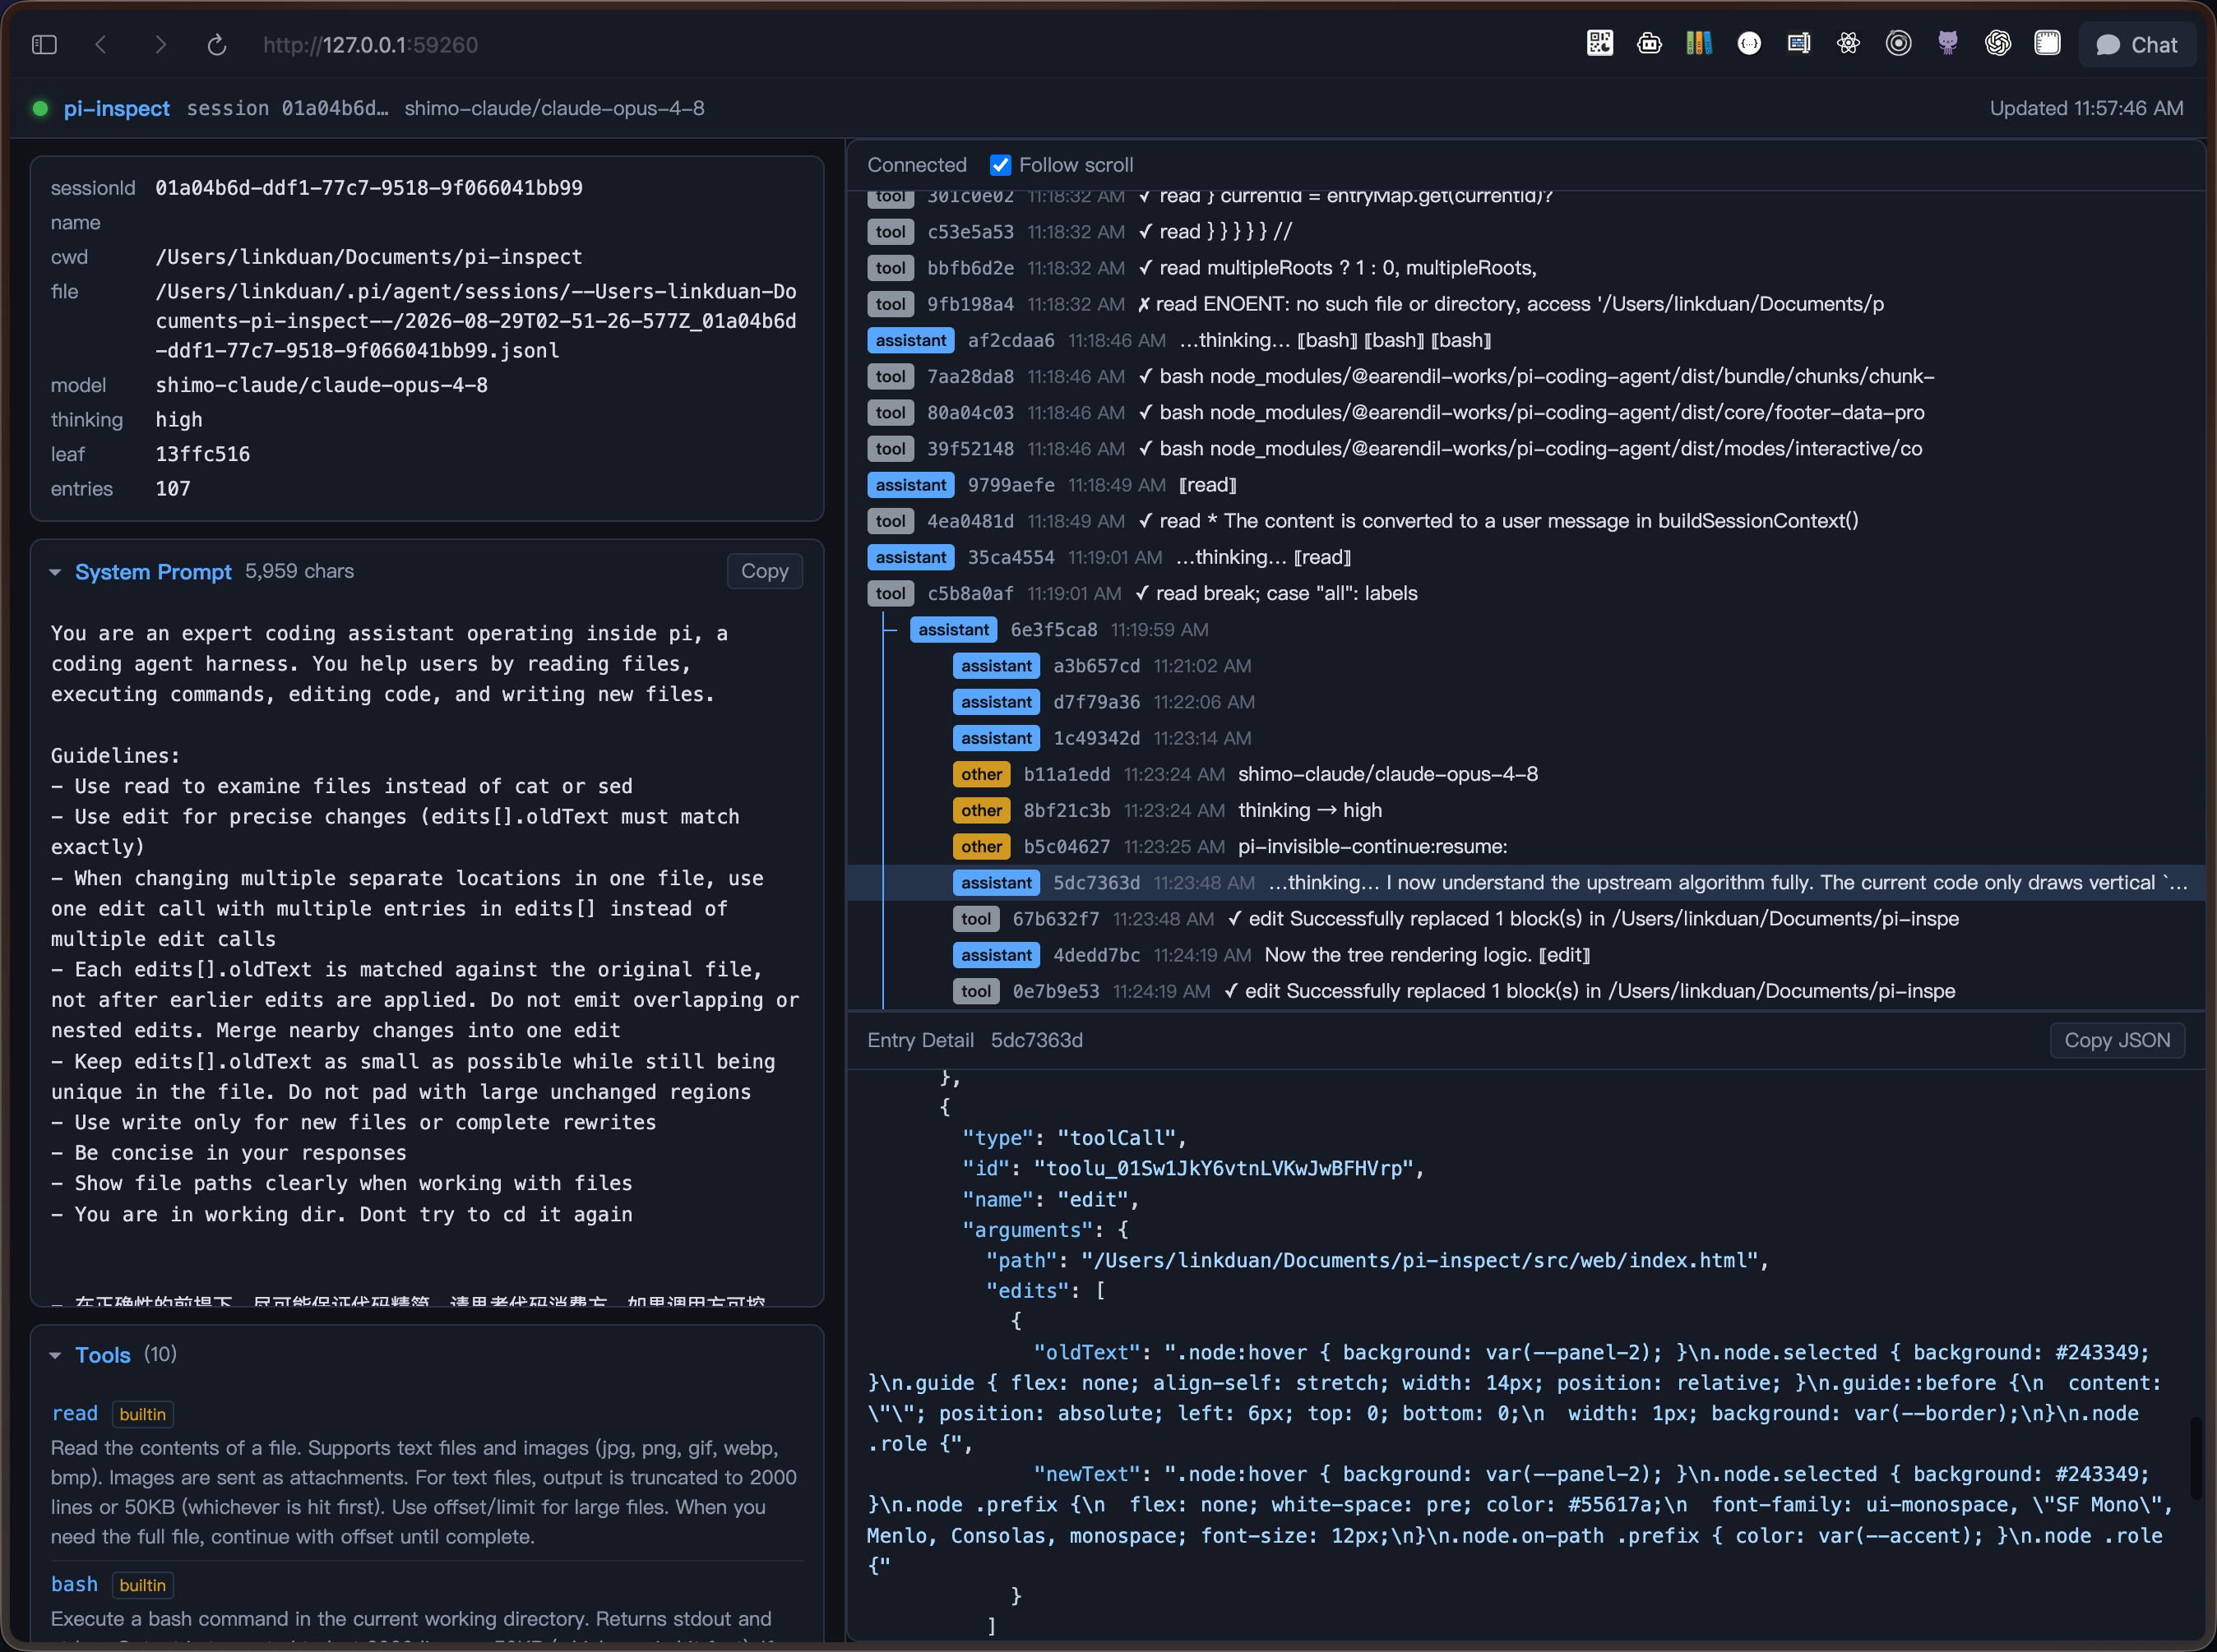2217x1652 pixels.
Task: Select assistant entry a3b657cd
Action: click(1525, 666)
